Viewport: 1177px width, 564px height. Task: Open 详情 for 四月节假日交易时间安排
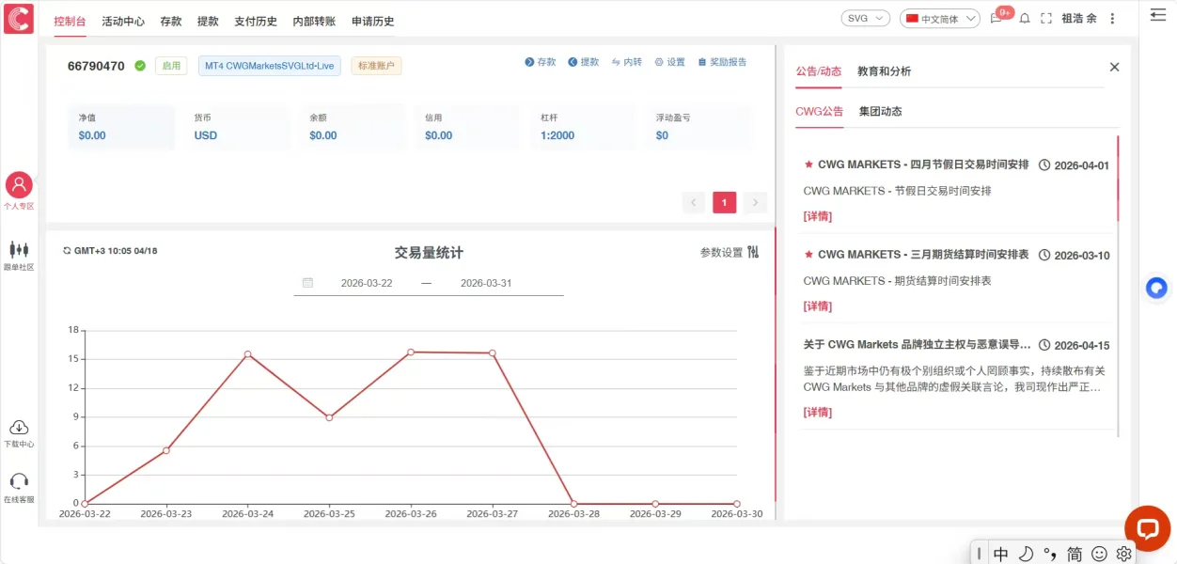click(818, 216)
